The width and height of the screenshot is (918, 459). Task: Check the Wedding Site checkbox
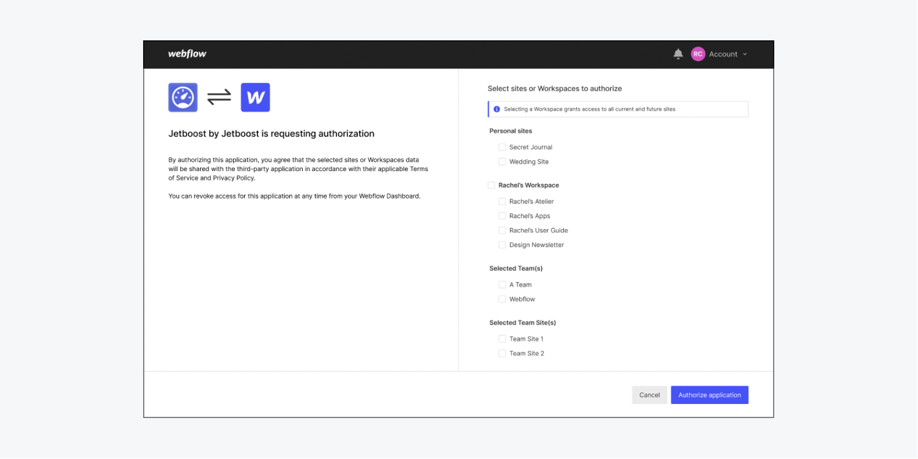click(x=502, y=162)
